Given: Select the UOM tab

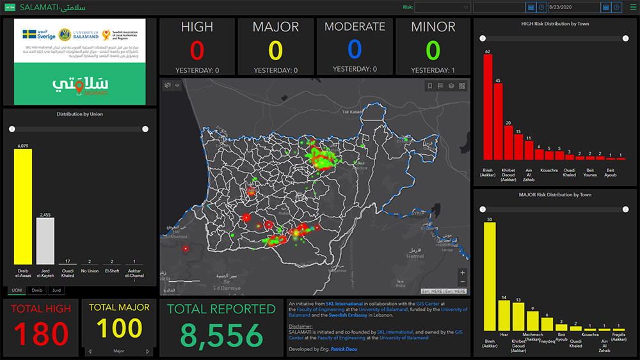Looking at the screenshot, I should 17,290.
